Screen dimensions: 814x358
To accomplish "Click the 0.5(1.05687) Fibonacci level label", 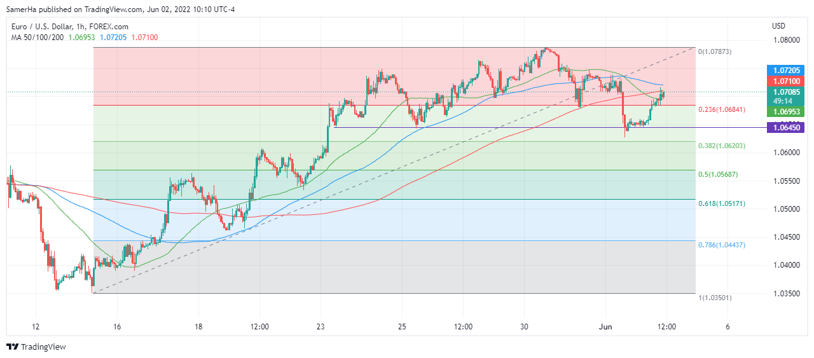I will pos(717,174).
